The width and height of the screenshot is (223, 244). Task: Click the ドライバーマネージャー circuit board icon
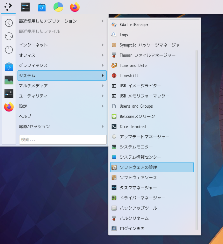[114, 198]
